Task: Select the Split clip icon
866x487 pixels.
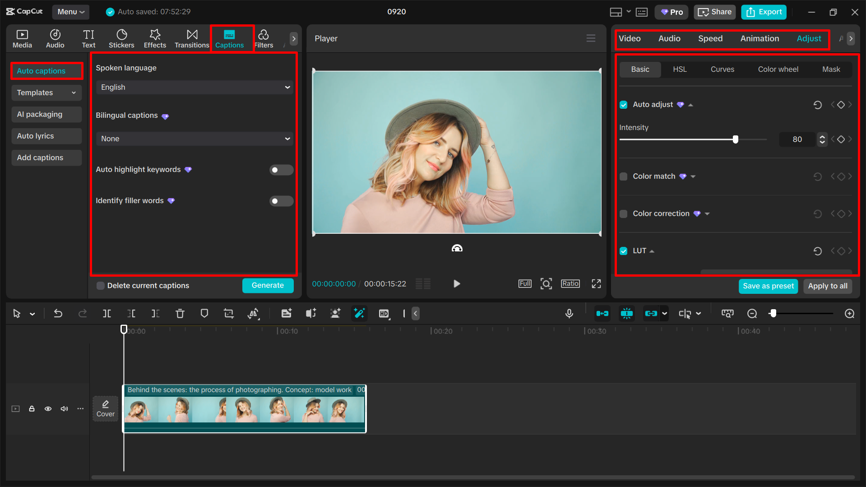Action: [107, 313]
